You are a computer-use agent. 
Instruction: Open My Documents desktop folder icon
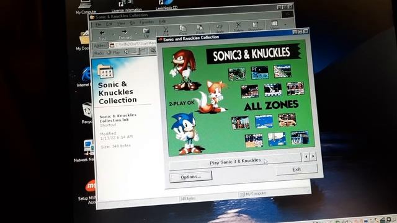84,40
